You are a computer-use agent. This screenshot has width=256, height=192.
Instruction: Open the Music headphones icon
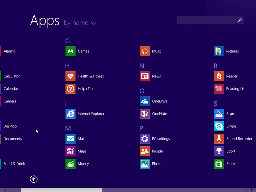tap(145, 51)
